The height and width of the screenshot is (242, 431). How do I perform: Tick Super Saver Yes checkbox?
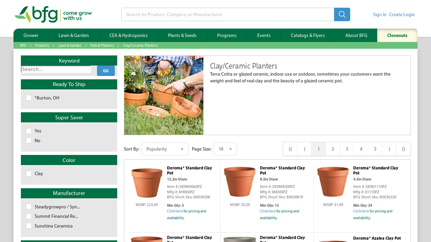point(29,131)
